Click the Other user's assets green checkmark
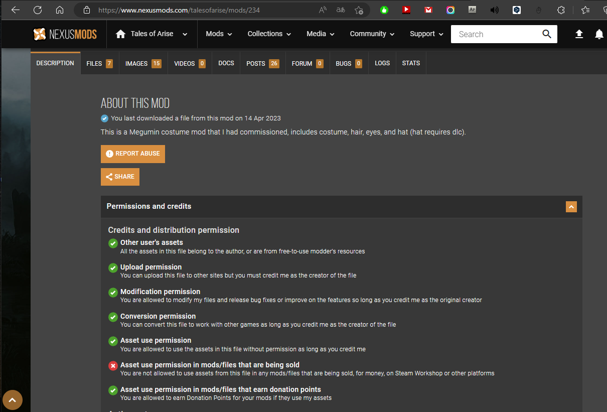The width and height of the screenshot is (607, 412). 113,243
